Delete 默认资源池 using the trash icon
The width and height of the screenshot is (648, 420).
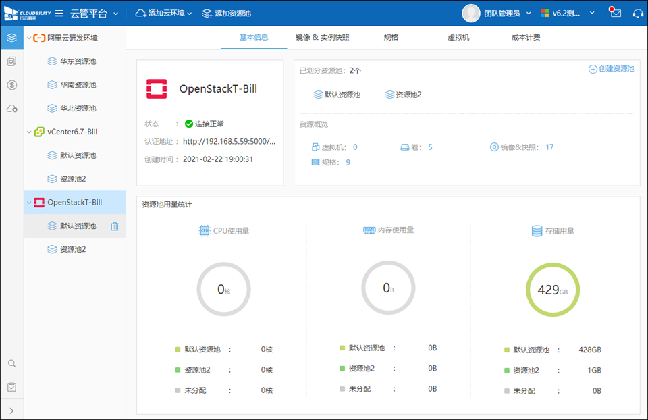115,226
